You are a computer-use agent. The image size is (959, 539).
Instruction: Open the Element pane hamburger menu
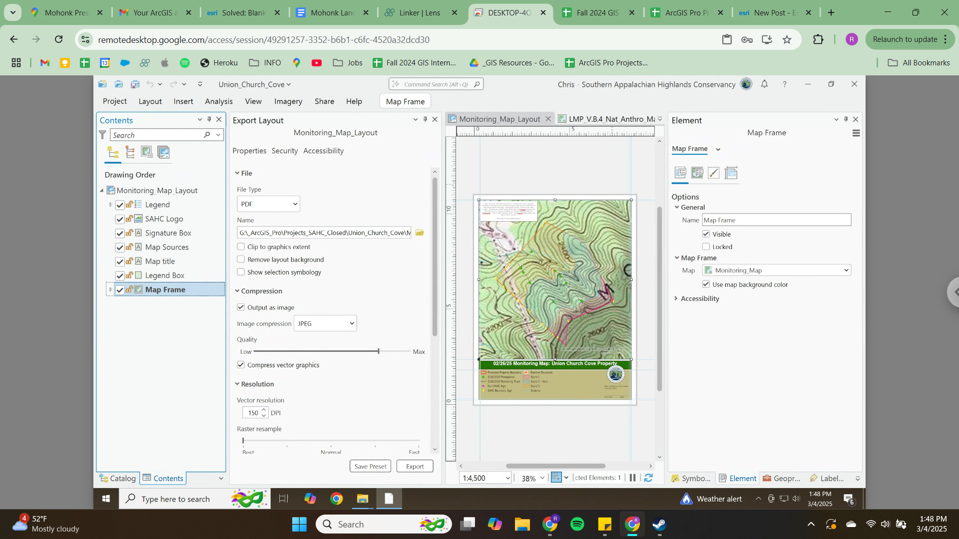[x=856, y=133]
